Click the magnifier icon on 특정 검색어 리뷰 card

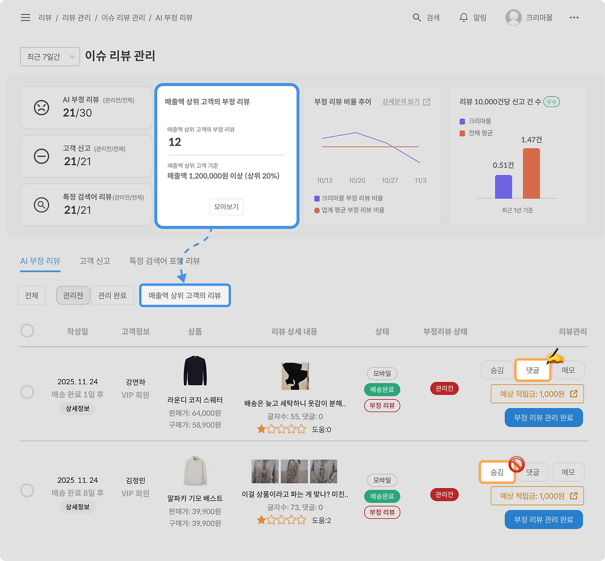pos(42,205)
